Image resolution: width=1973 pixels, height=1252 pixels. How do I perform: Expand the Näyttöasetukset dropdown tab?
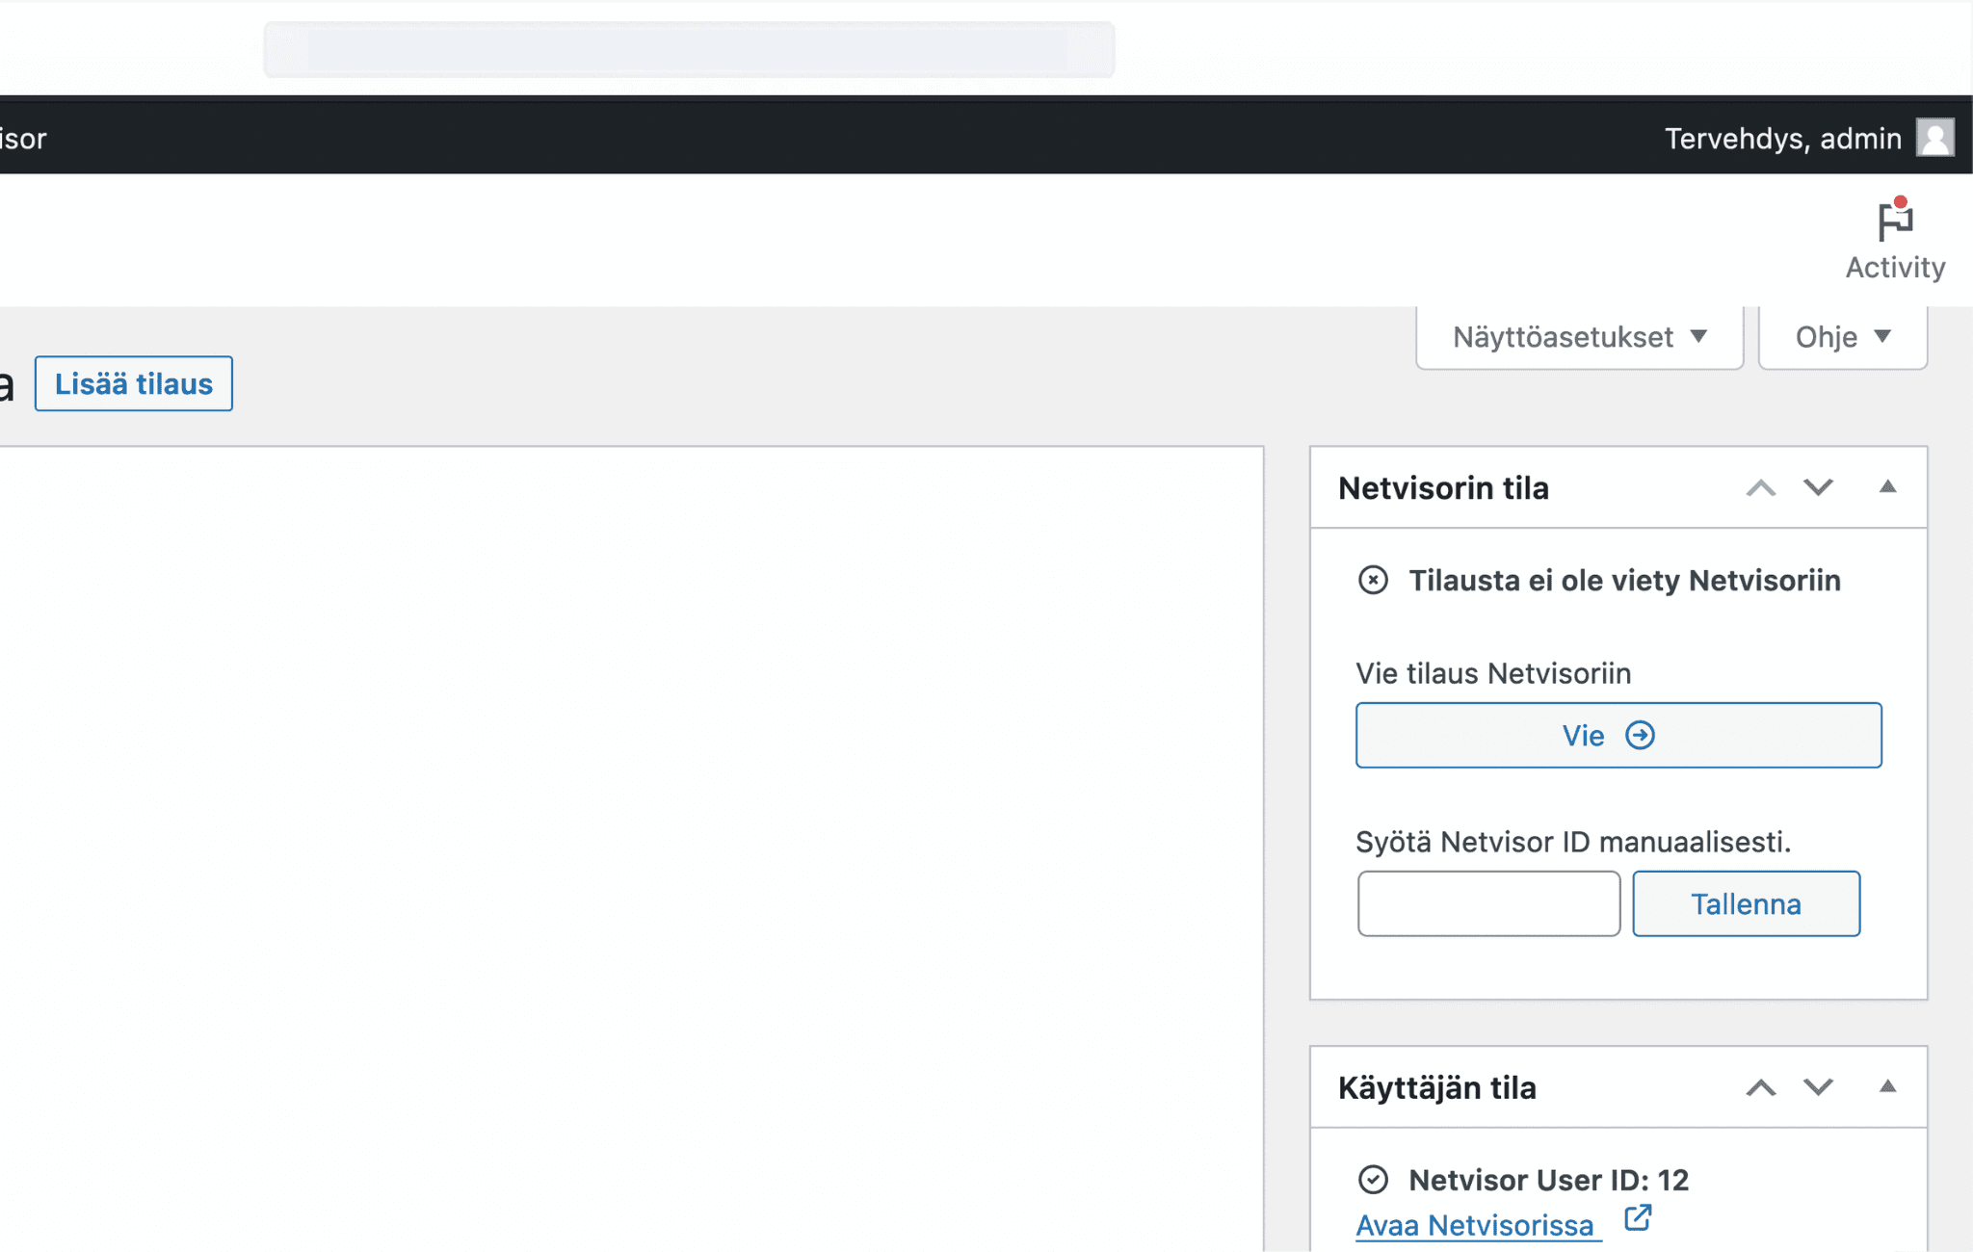tap(1580, 337)
